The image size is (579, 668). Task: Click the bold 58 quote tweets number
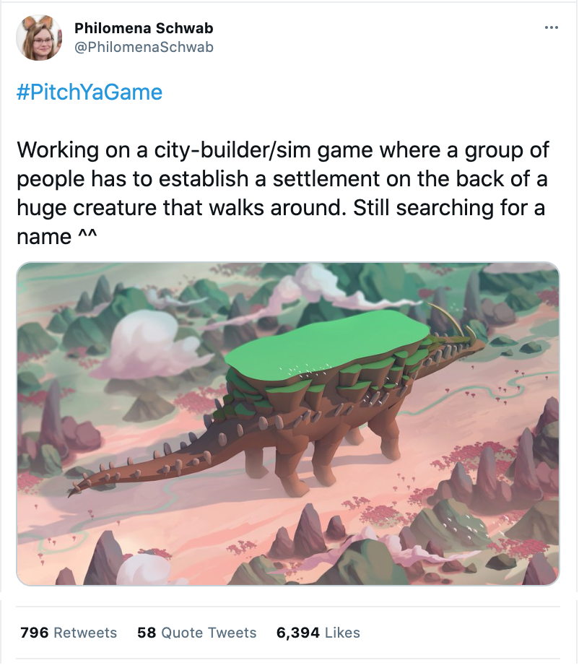coord(147,633)
